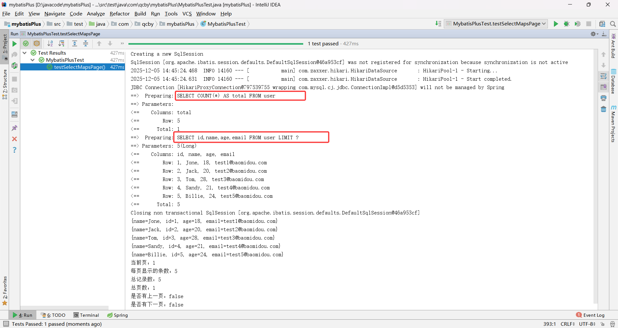Pin the Run tab with pin icon
Image resolution: width=618 pixels, height=328 pixels.
pos(14,128)
